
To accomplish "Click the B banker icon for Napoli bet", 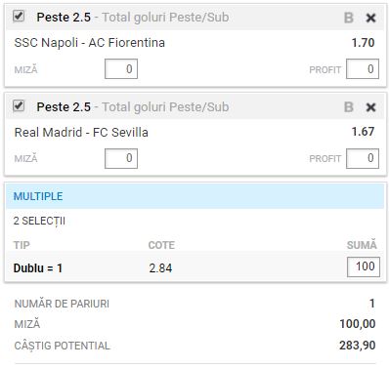I will point(349,18).
